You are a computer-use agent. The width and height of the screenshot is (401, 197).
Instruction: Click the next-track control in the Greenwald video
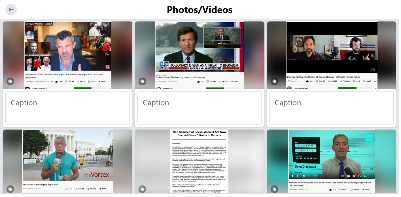(x=298, y=176)
